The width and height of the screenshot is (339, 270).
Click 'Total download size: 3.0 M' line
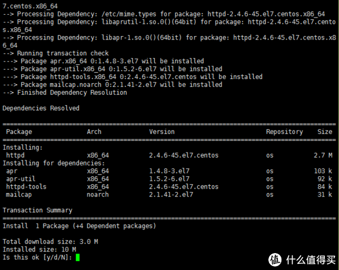(x=50, y=241)
